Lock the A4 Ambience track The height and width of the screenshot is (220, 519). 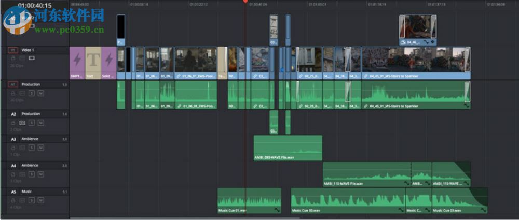pyautogui.click(x=13, y=174)
